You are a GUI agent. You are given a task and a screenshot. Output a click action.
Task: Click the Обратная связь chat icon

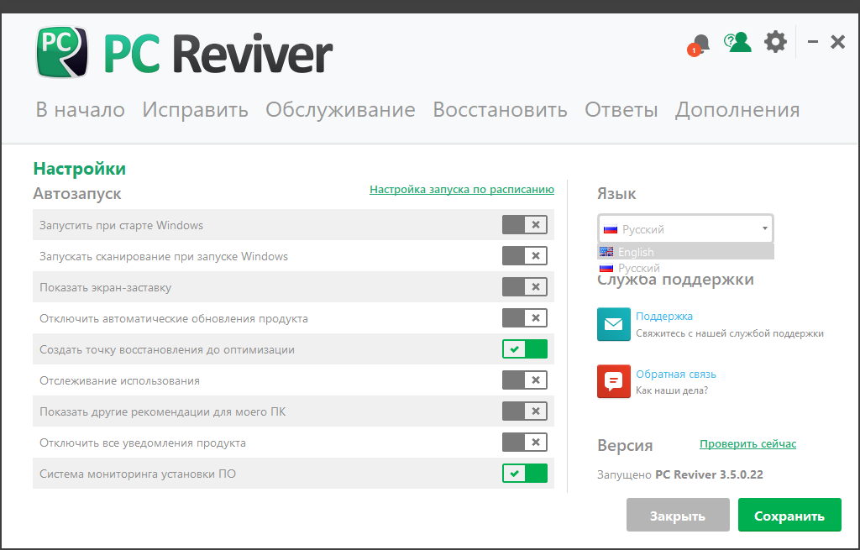click(x=614, y=381)
